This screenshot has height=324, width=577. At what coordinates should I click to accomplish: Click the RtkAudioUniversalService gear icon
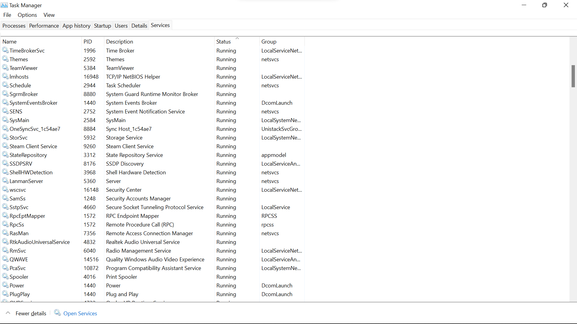[5, 241]
